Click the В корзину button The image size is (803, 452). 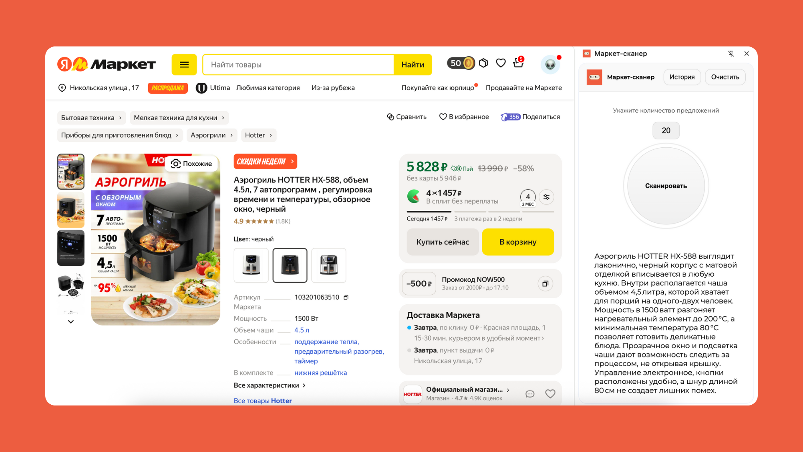(x=518, y=242)
